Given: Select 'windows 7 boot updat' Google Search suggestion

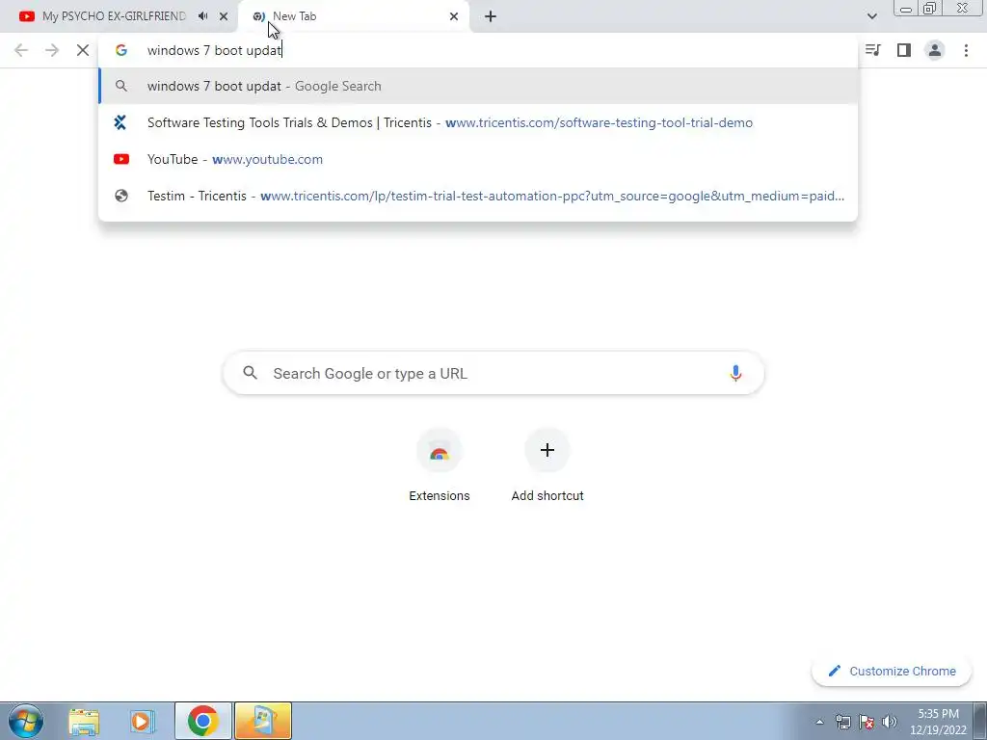Looking at the screenshot, I should click(478, 86).
